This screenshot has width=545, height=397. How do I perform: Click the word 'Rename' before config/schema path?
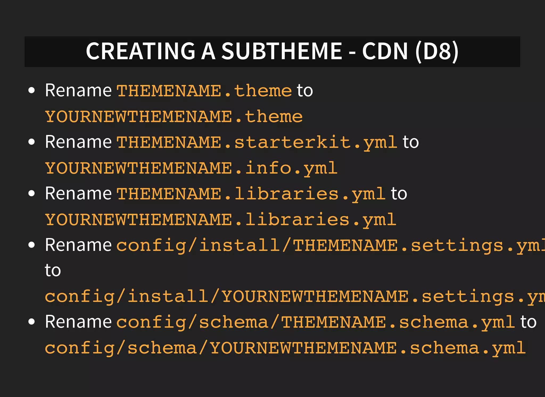click(x=78, y=322)
